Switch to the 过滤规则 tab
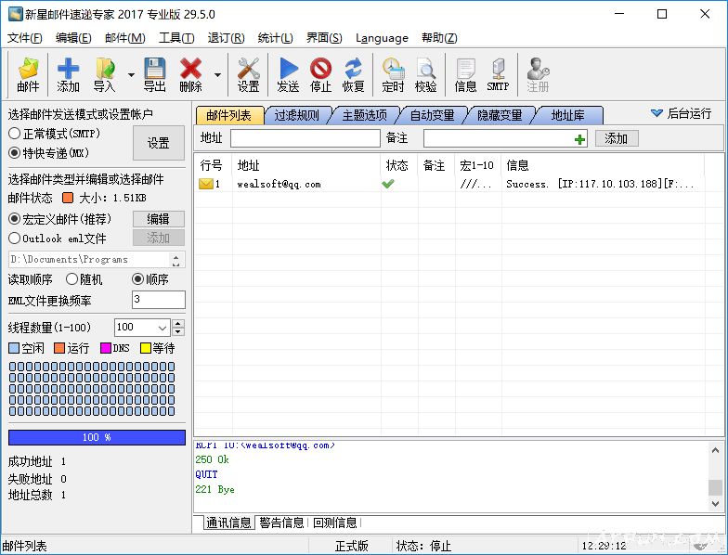This screenshot has width=728, height=555. click(x=296, y=116)
